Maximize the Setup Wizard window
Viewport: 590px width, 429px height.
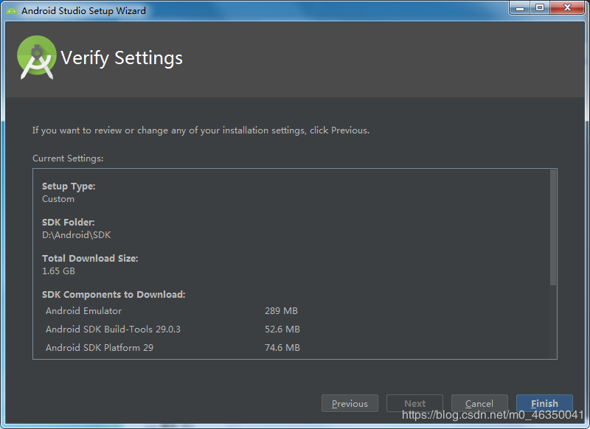[540, 8]
